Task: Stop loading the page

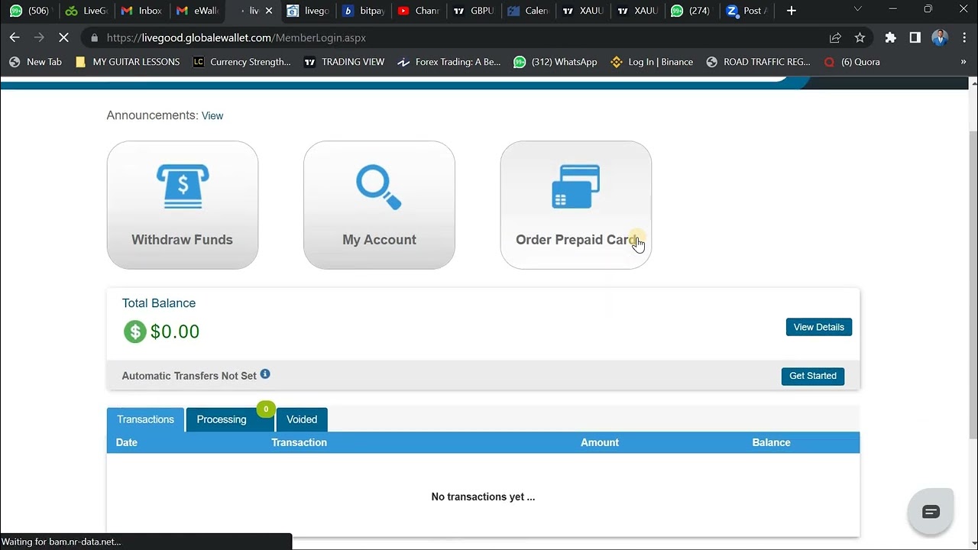Action: coord(64,37)
